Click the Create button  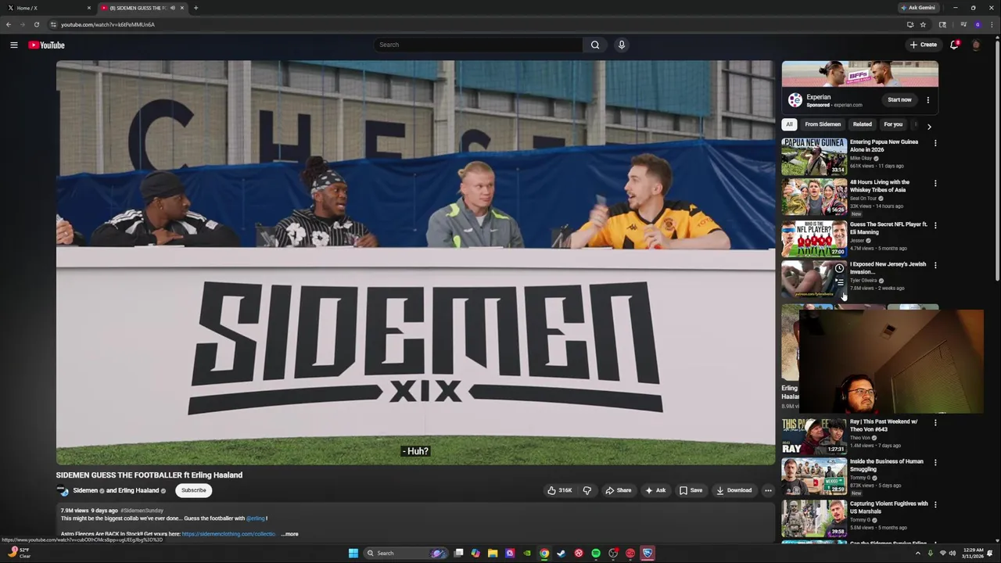click(x=924, y=45)
